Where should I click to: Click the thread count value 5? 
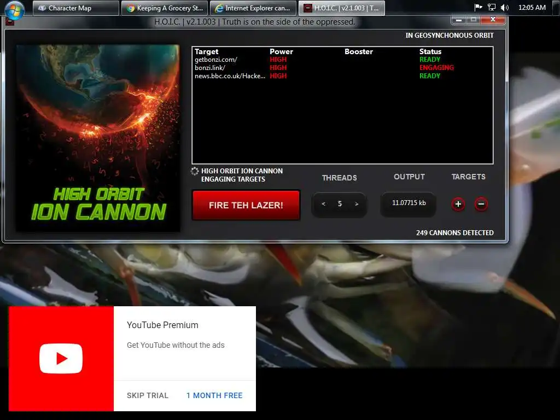(x=340, y=203)
